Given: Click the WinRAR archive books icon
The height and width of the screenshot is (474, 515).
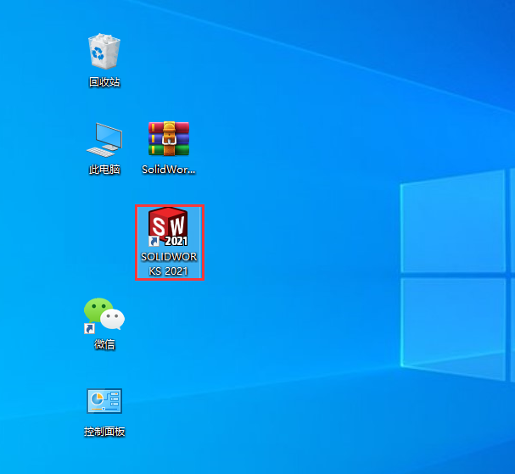Looking at the screenshot, I should coord(169,138).
